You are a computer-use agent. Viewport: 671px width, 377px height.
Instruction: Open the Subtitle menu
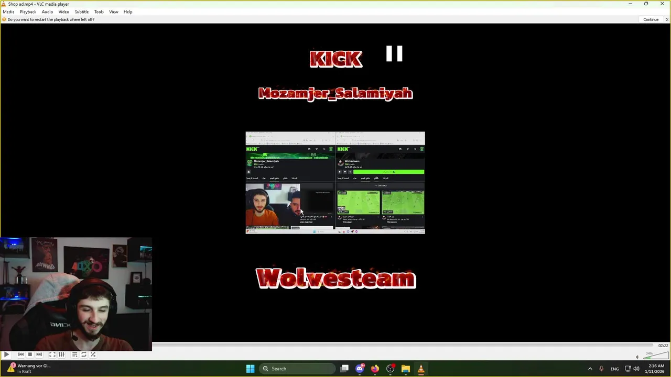coord(81,12)
